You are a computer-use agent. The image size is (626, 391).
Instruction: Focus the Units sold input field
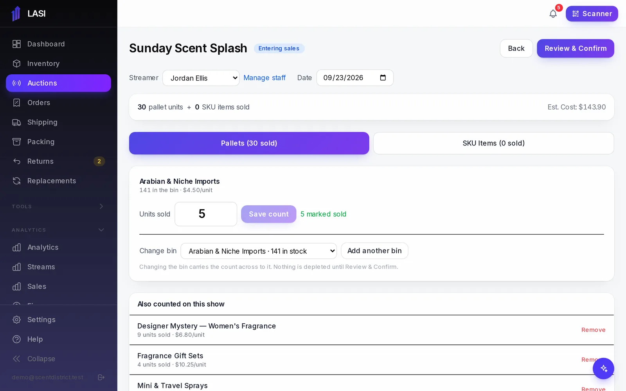coord(206,214)
